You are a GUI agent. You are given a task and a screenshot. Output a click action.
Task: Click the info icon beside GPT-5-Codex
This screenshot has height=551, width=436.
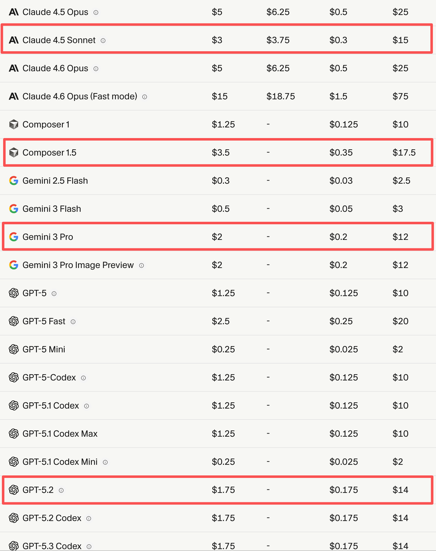83,378
